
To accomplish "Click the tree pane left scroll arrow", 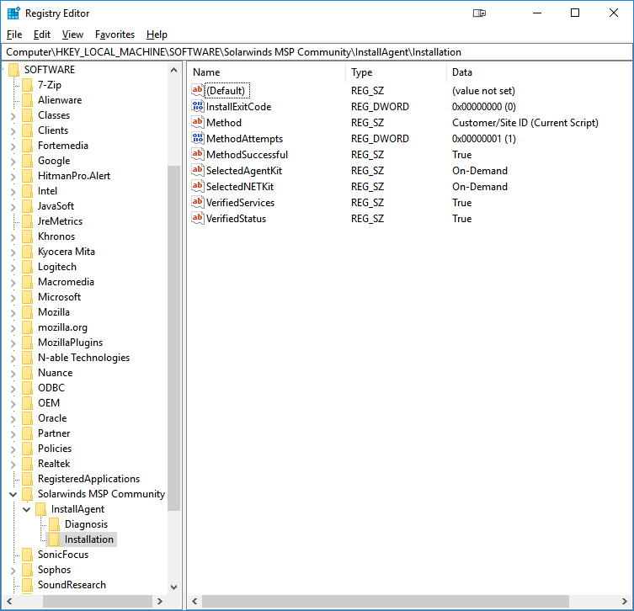I will [x=10, y=601].
